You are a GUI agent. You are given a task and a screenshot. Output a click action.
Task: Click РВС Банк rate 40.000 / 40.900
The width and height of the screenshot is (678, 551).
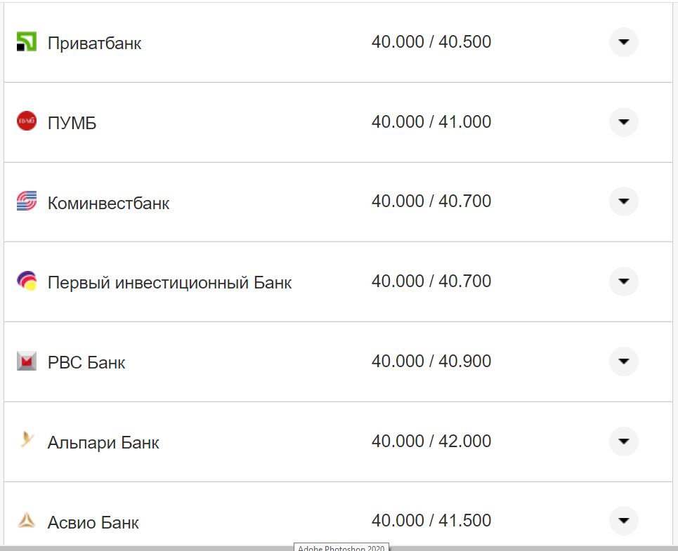click(431, 361)
